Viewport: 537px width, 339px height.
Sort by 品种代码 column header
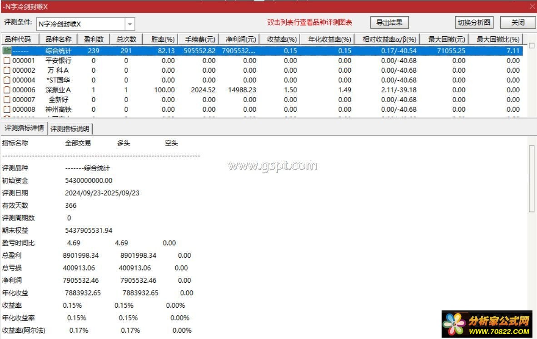pyautogui.click(x=20, y=39)
